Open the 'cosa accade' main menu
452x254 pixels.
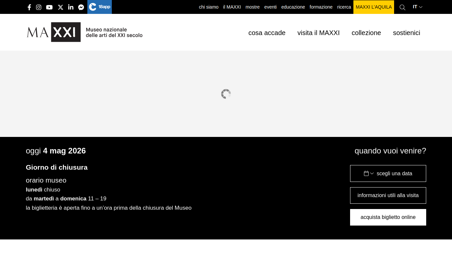point(267,33)
